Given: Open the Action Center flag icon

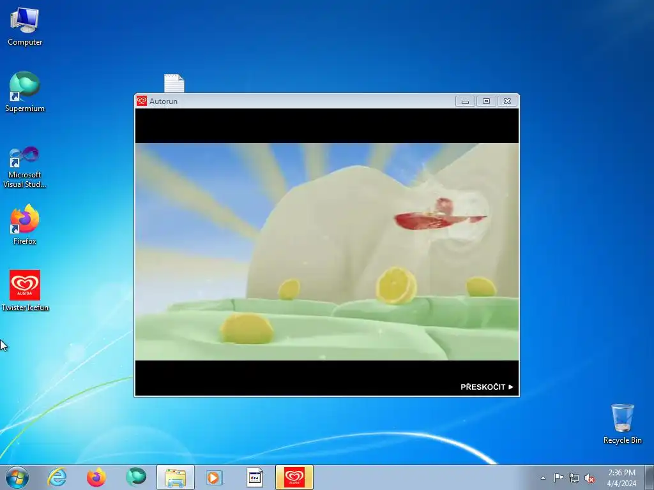Looking at the screenshot, I should tap(558, 478).
